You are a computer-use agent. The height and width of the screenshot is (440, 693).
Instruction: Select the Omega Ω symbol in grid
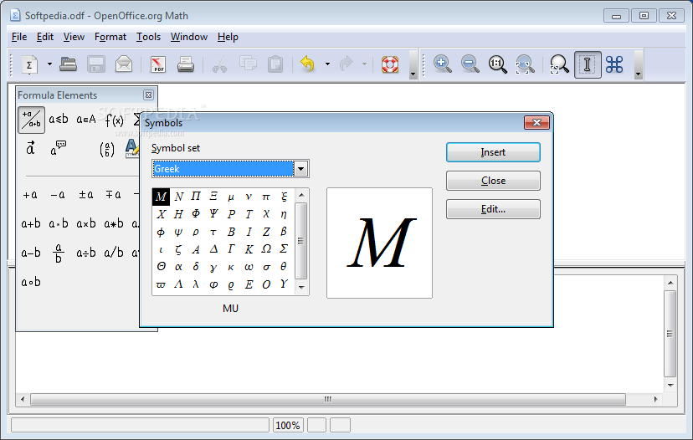click(x=266, y=249)
